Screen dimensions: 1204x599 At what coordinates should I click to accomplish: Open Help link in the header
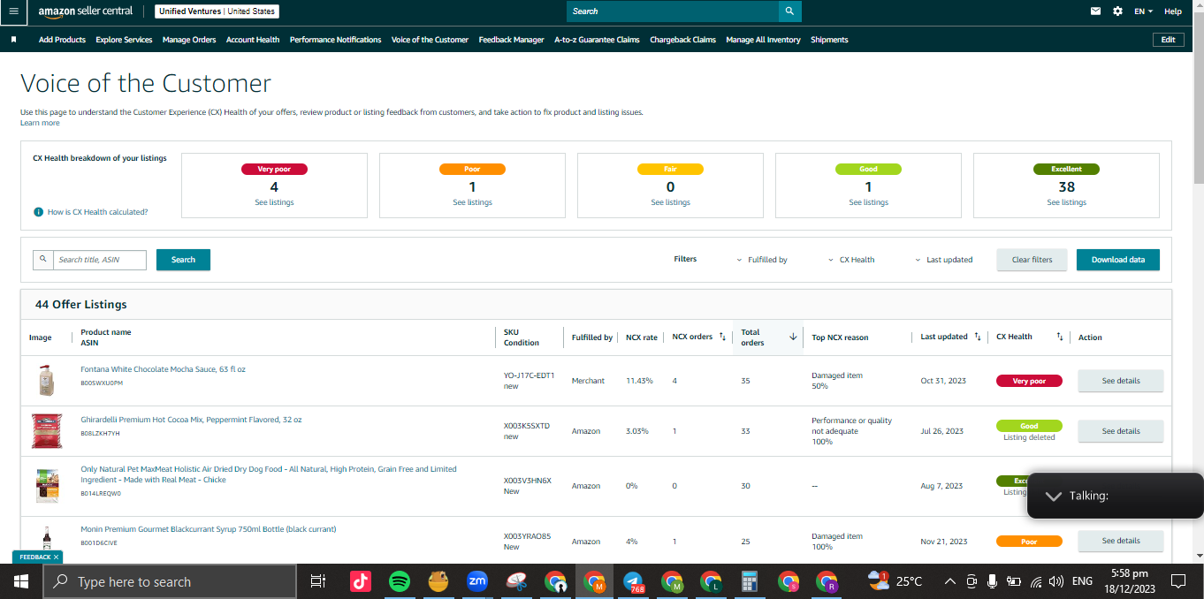[1173, 11]
